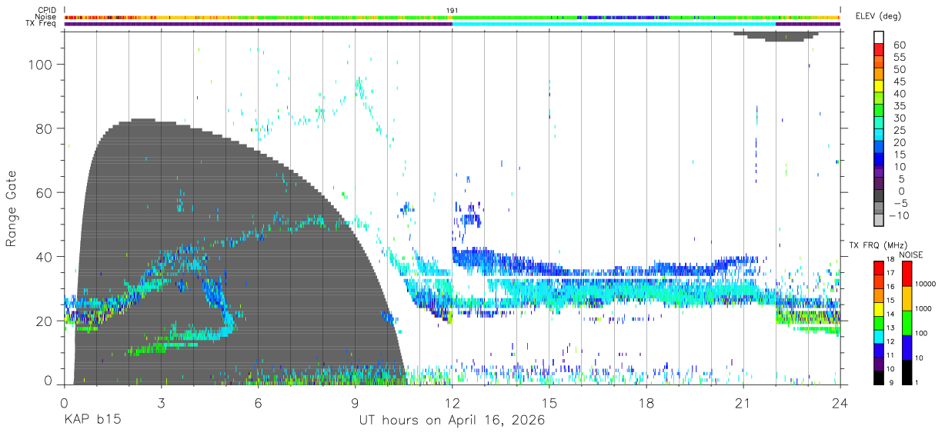Click the purple TX Freq strip segment before 12 UT

click(258, 24)
